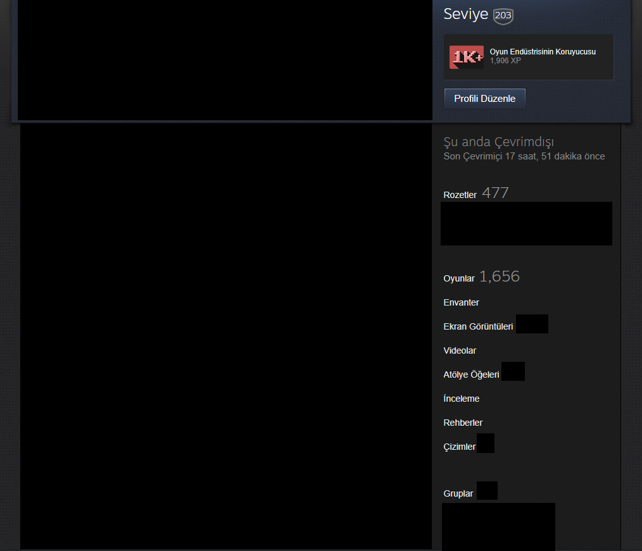Open the Rozetler badges link
The width and height of the screenshot is (642, 551).
[460, 195]
